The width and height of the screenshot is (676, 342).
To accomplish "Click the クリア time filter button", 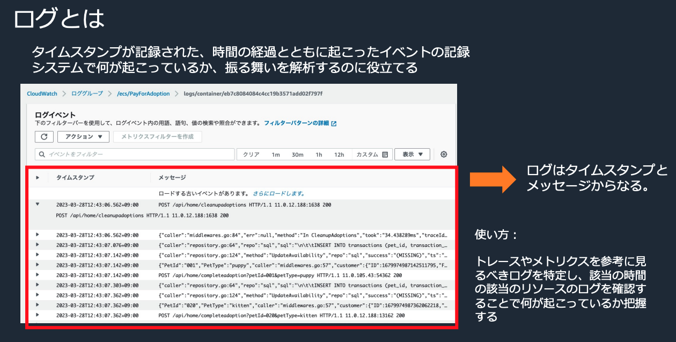I will tap(251, 155).
